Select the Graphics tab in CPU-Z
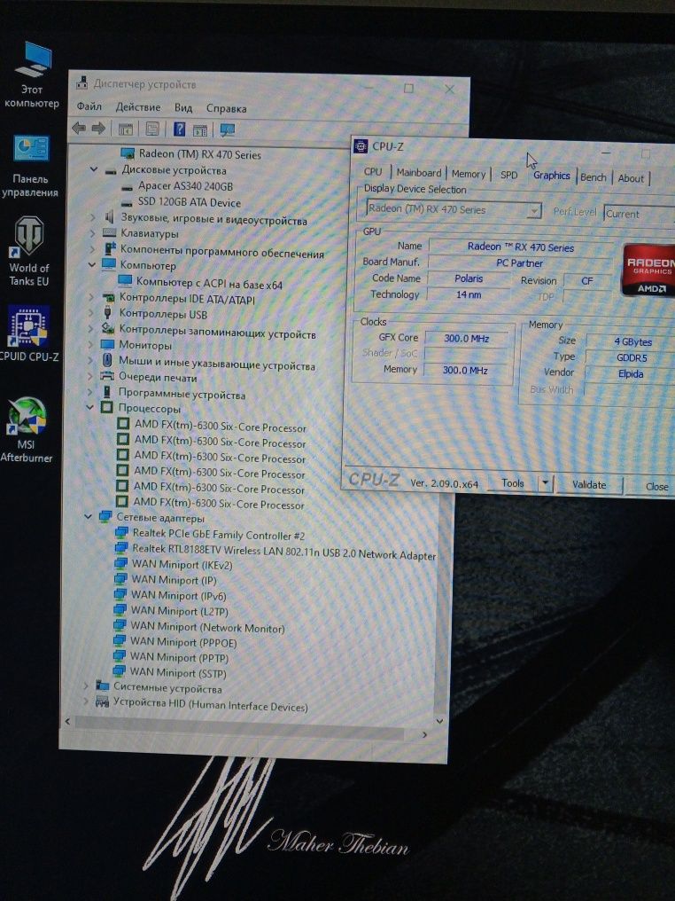This screenshot has width=675, height=901. click(x=552, y=176)
